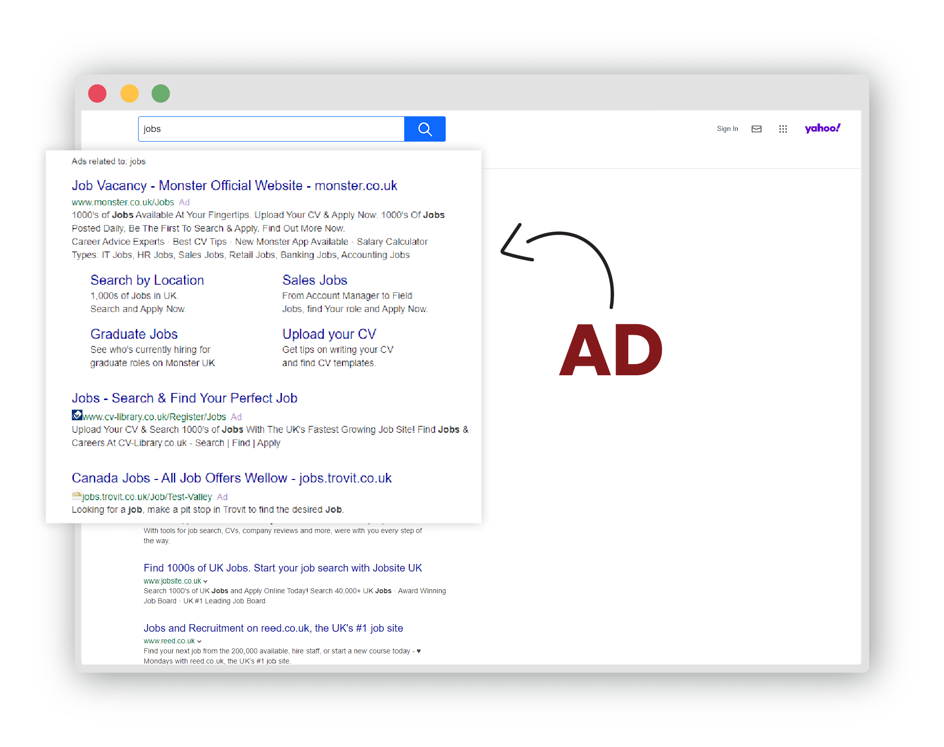
Task: Open 'Upload your CV' sitelink
Action: pyautogui.click(x=329, y=334)
